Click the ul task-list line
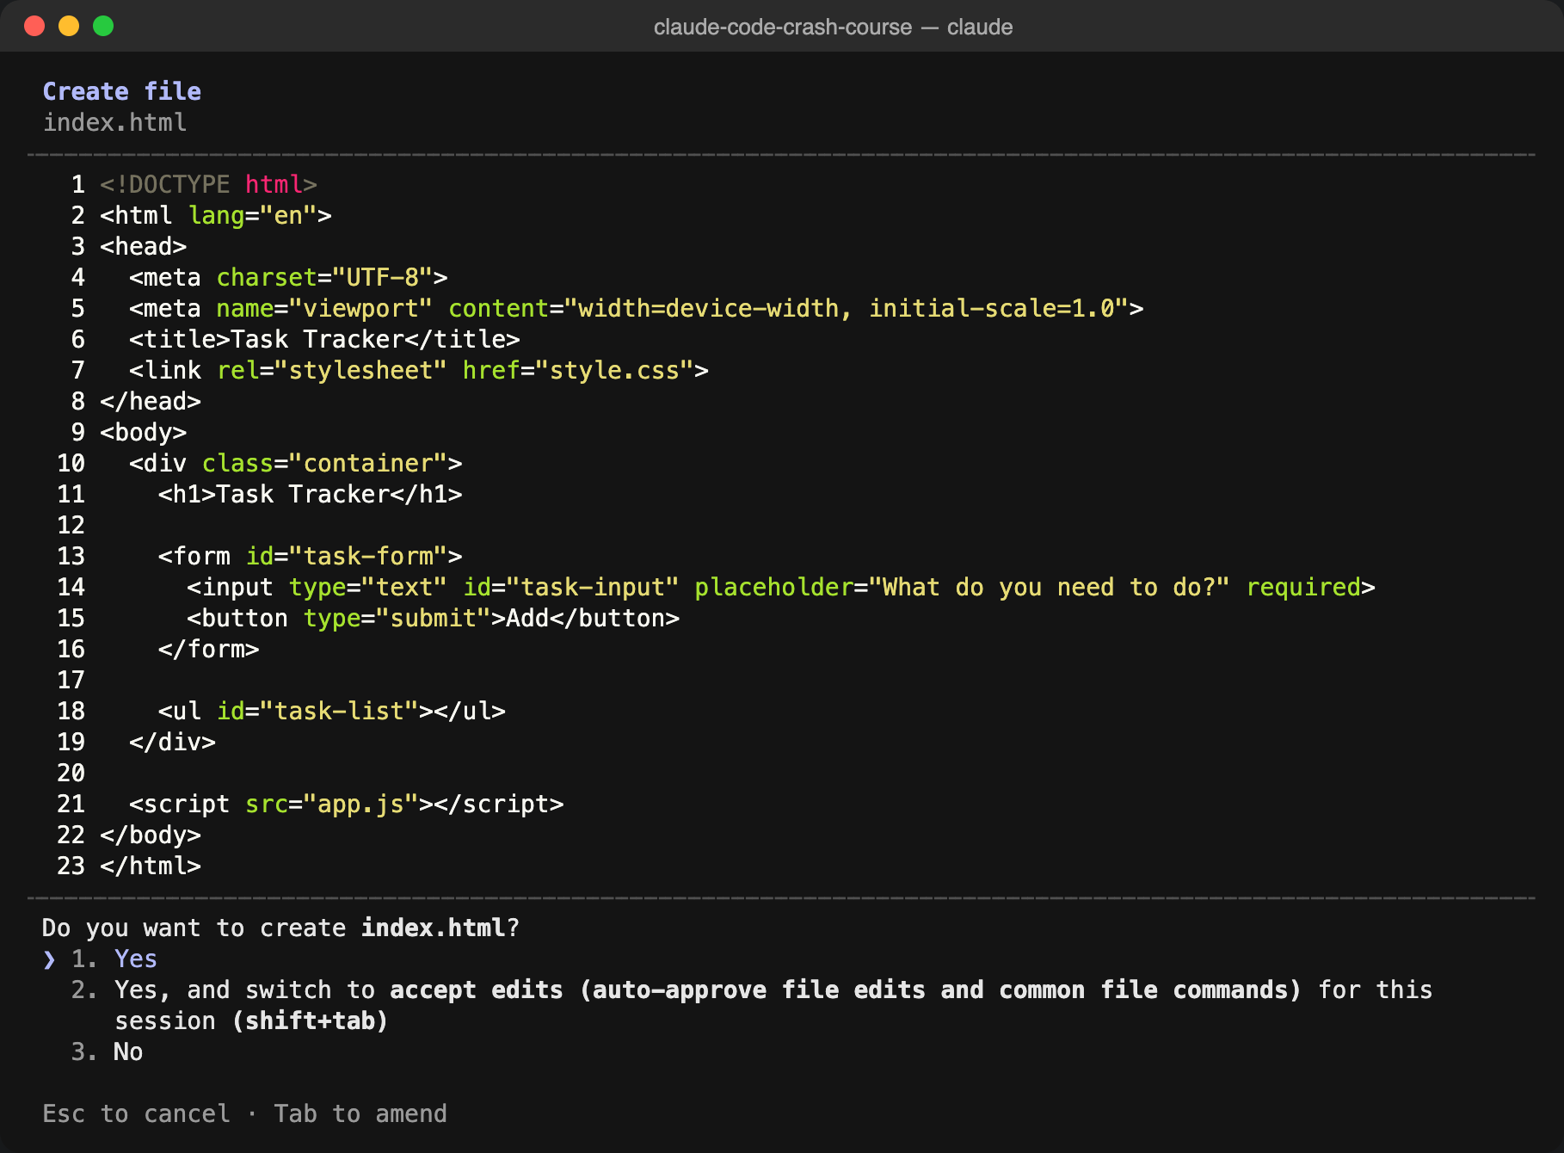 tap(332, 711)
